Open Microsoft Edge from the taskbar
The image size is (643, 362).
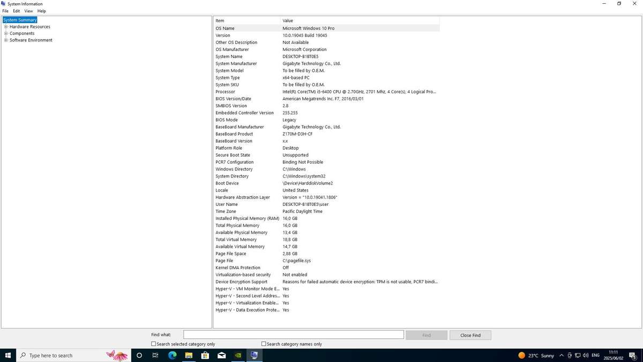[x=172, y=355]
